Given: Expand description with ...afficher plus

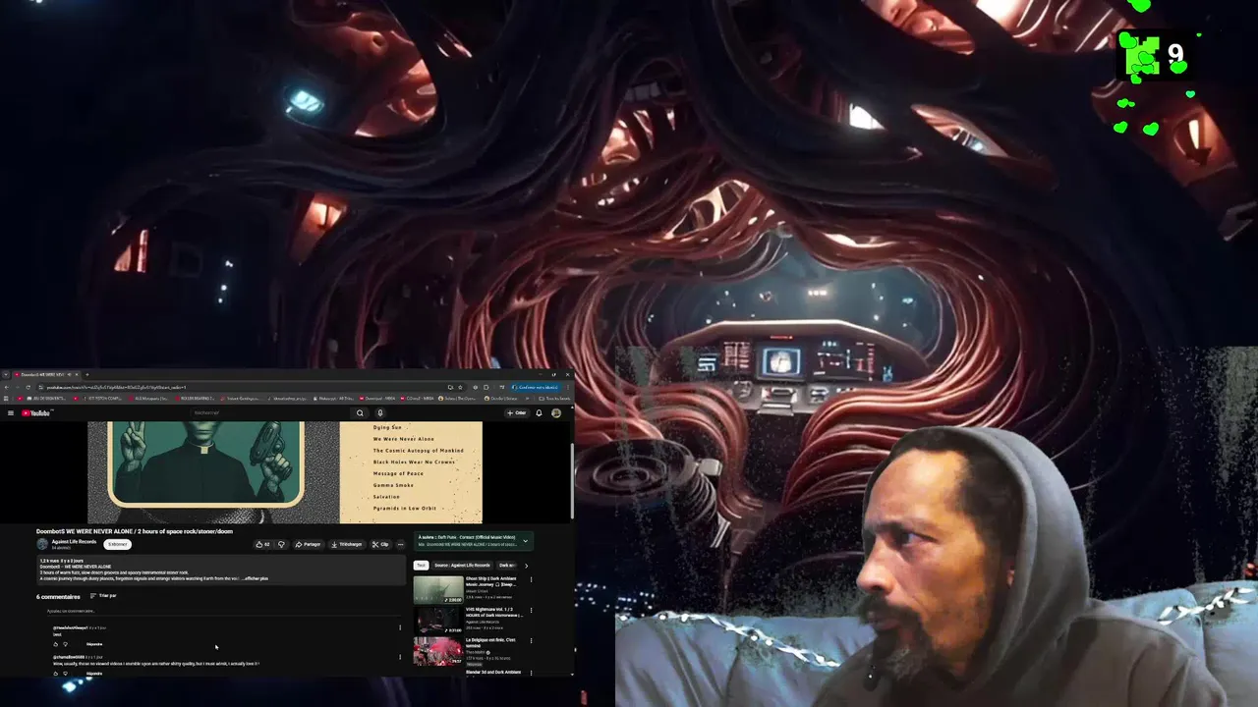Looking at the screenshot, I should 256,578.
